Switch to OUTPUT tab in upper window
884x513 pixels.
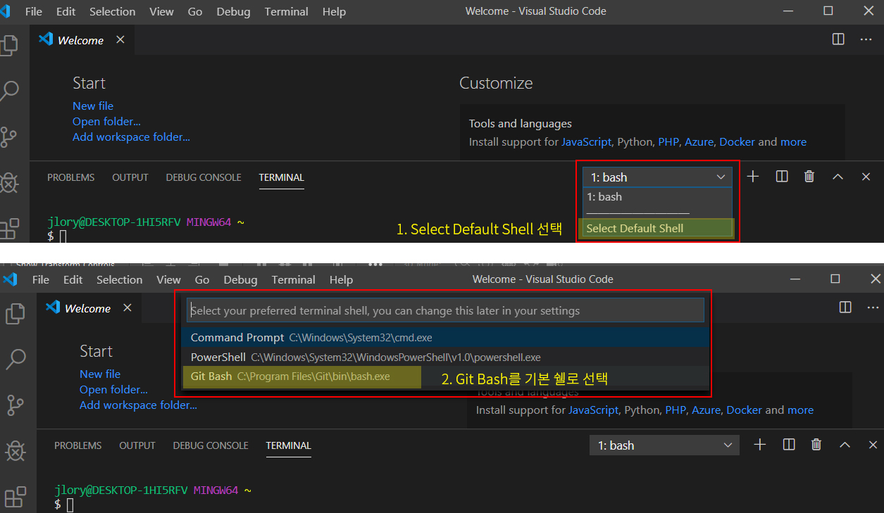click(130, 177)
